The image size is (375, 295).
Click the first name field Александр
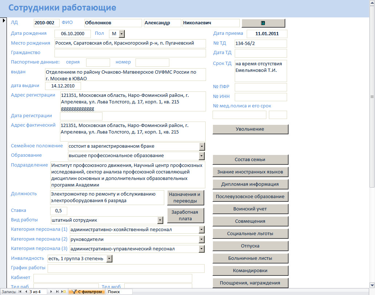pyautogui.click(x=162, y=23)
